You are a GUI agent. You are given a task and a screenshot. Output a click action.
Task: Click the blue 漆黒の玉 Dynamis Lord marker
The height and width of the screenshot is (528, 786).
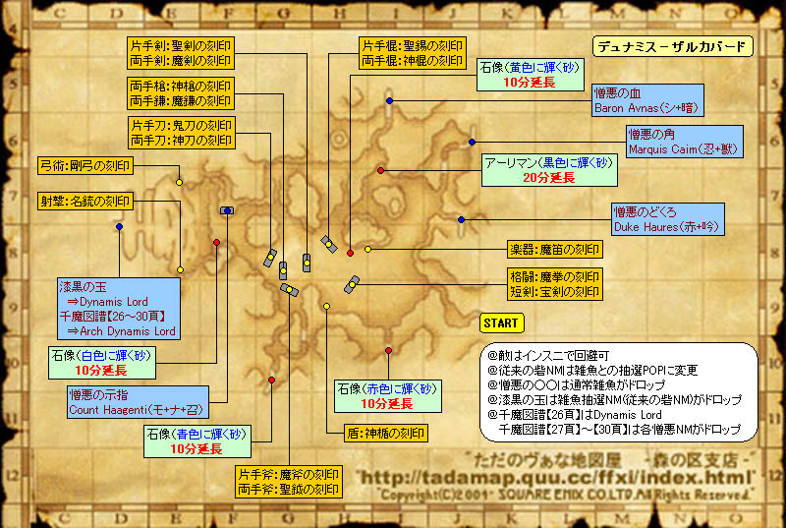point(119,227)
